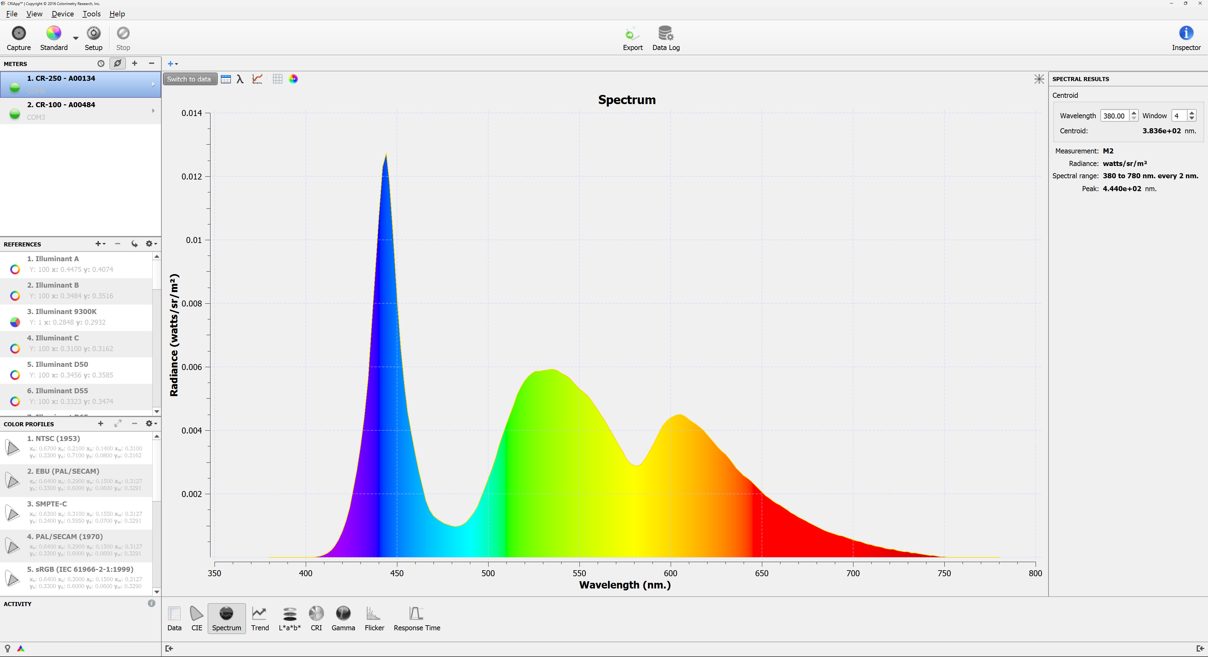Toggle the meter link button in the Meters header
The image size is (1208, 657).
pos(117,63)
